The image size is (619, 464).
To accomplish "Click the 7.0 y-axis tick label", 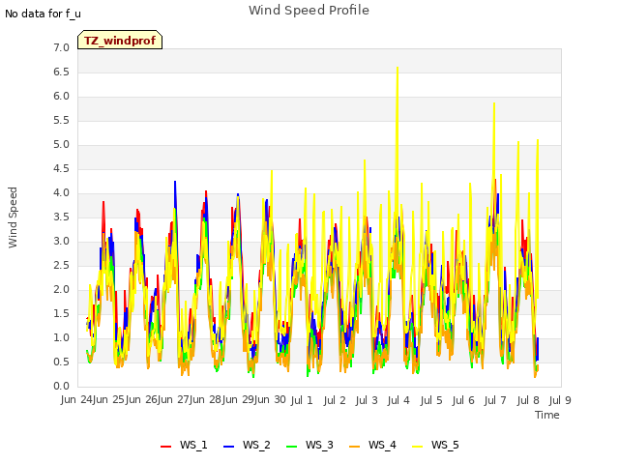I will tap(61, 47).
